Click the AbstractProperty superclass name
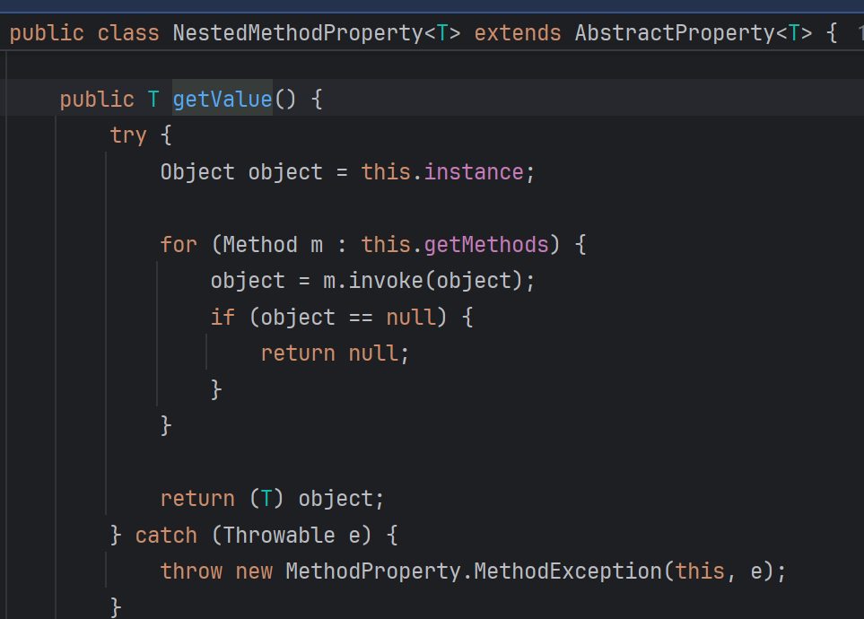Screen dimensions: 864x619 pyautogui.click(x=675, y=33)
